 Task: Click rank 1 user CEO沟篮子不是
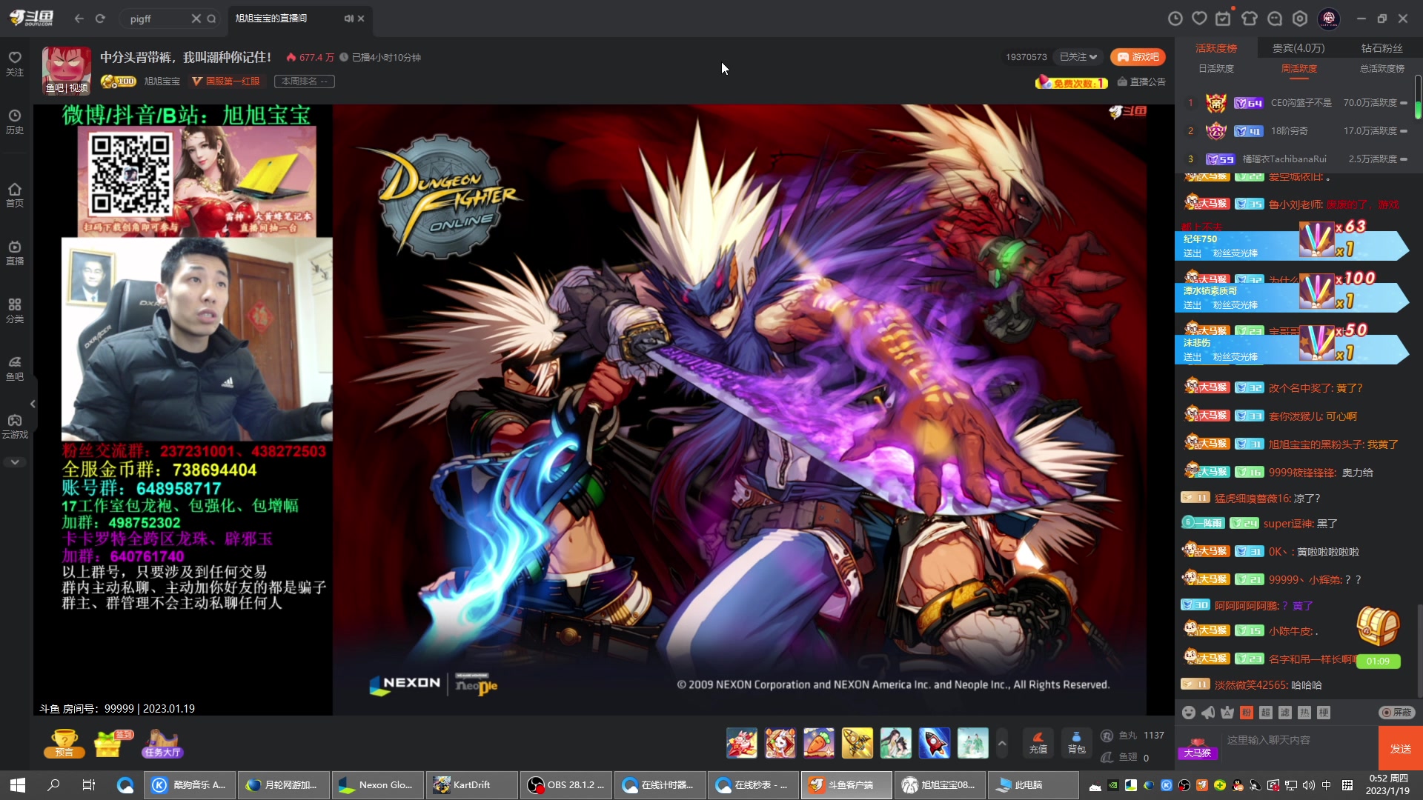pyautogui.click(x=1301, y=103)
